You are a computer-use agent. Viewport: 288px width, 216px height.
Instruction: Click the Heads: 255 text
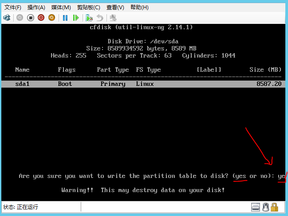[x=68, y=55]
